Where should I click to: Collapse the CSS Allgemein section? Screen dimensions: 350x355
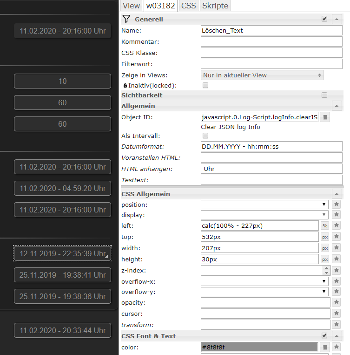337,194
